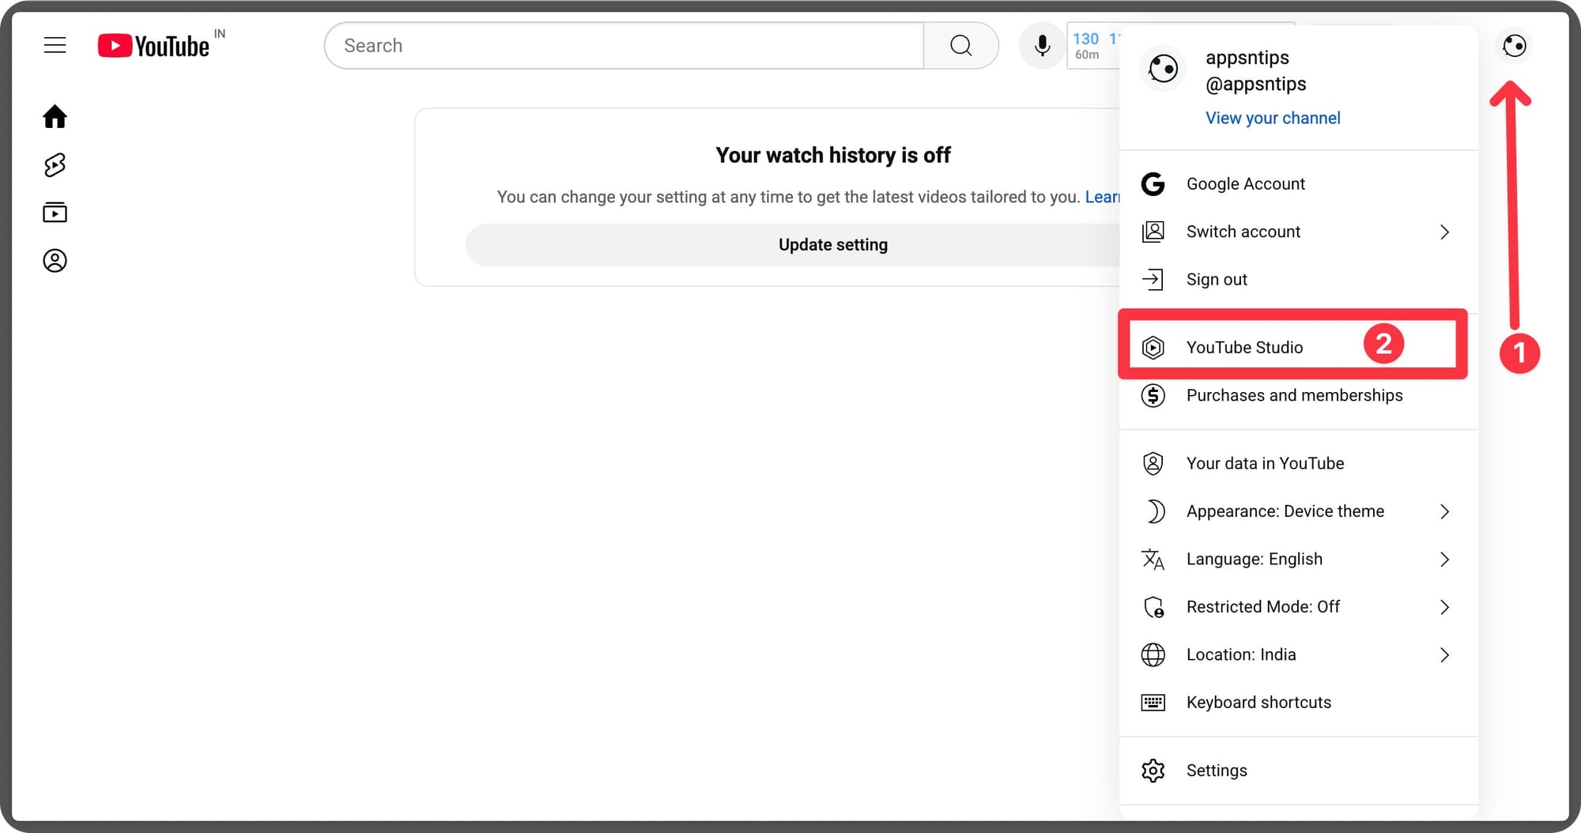Open Subscriptions from the sidebar
Screen dimensions: 1581x833
(55, 212)
